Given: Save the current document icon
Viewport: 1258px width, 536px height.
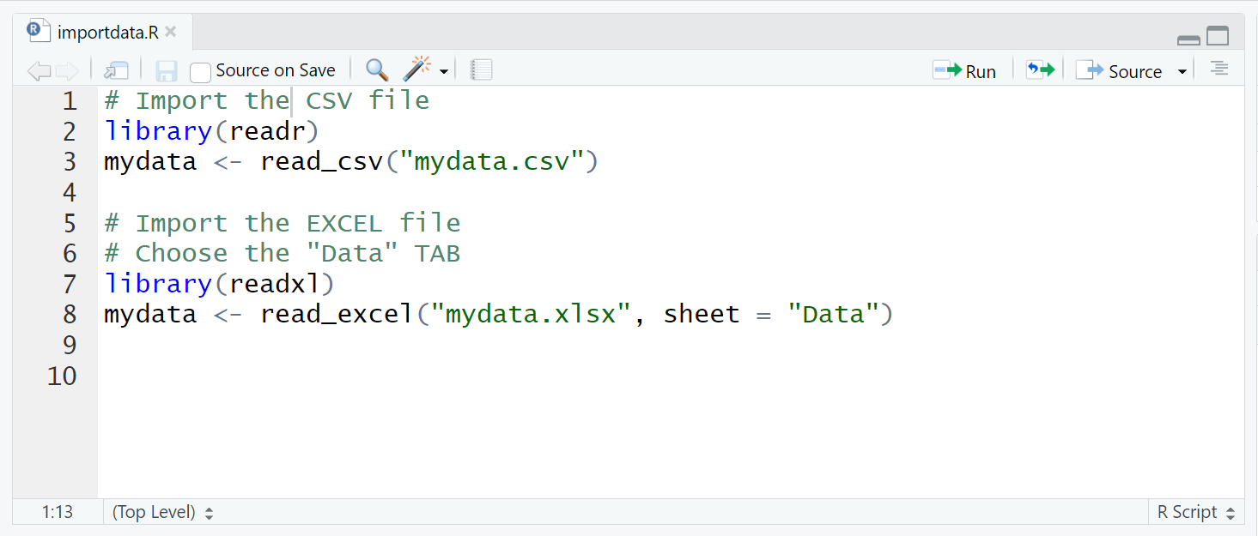Looking at the screenshot, I should click(x=166, y=71).
